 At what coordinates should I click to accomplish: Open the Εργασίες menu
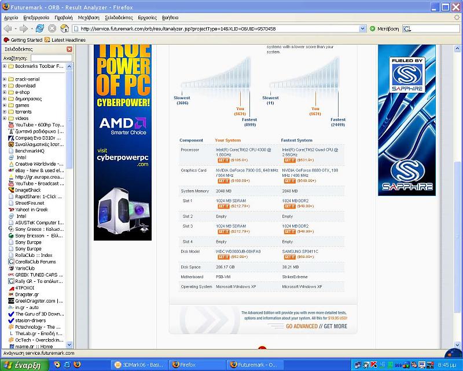[148, 17]
